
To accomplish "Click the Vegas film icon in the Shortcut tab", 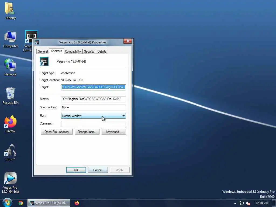I will pyautogui.click(x=44, y=61).
